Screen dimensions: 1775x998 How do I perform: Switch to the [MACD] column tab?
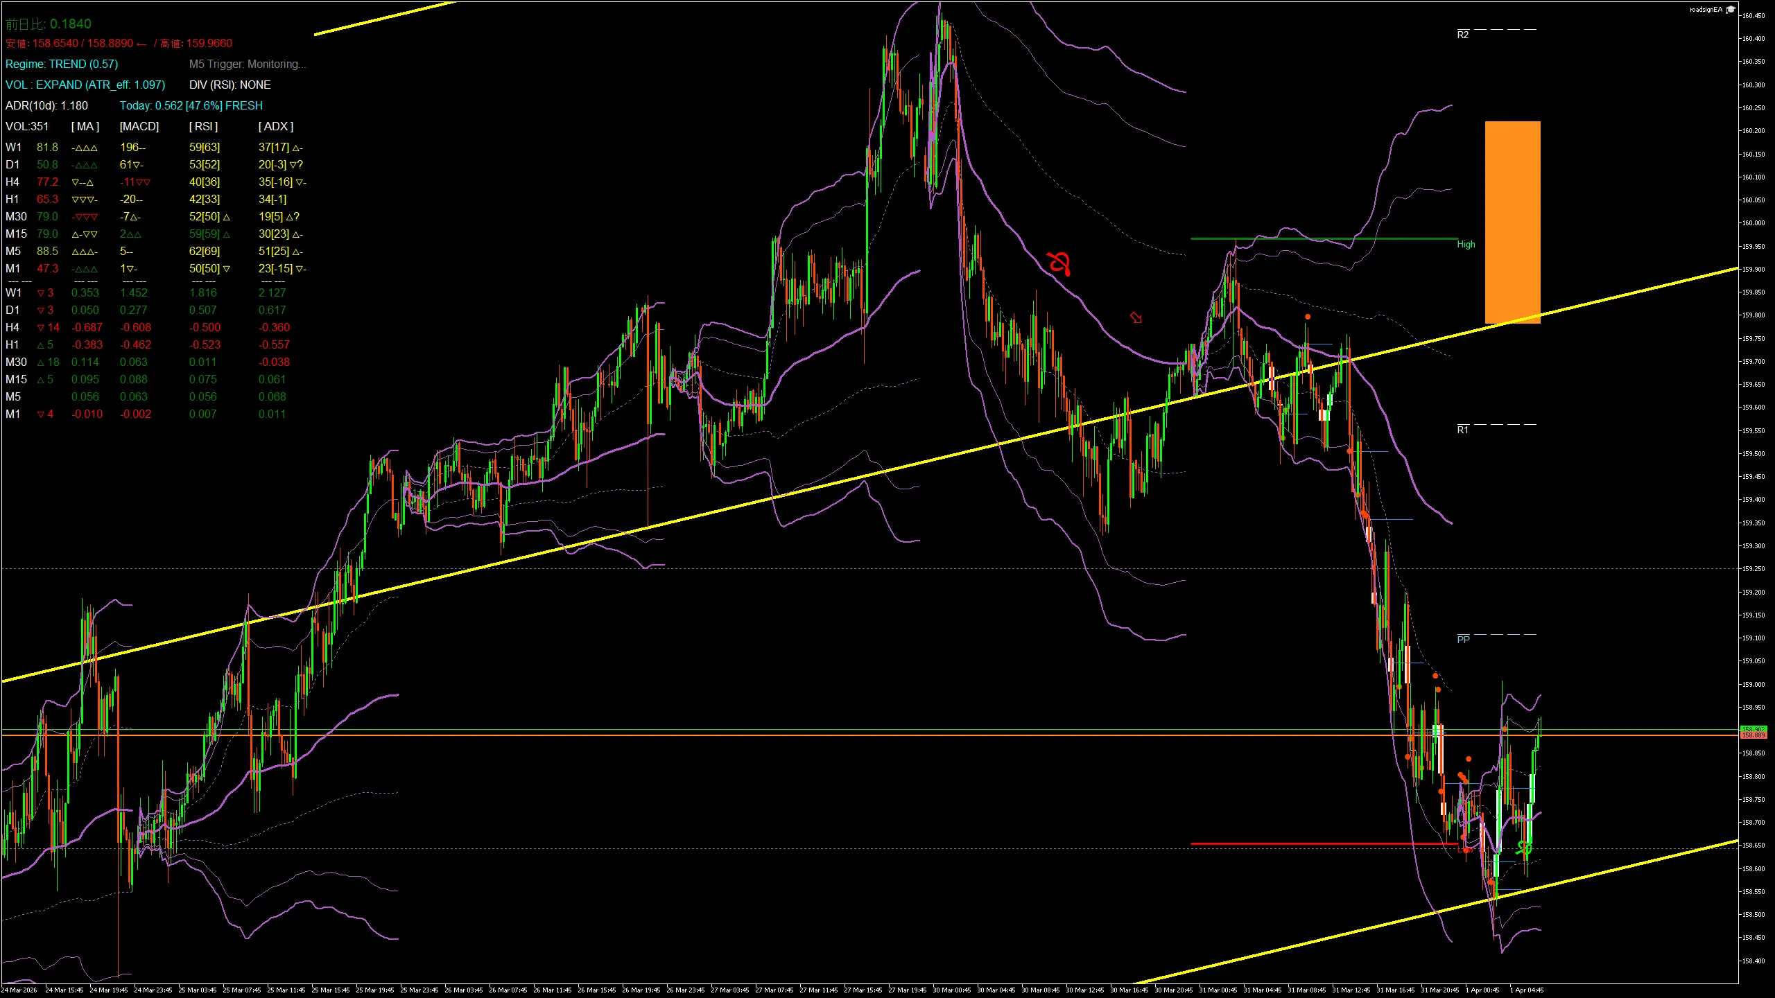[x=139, y=126]
